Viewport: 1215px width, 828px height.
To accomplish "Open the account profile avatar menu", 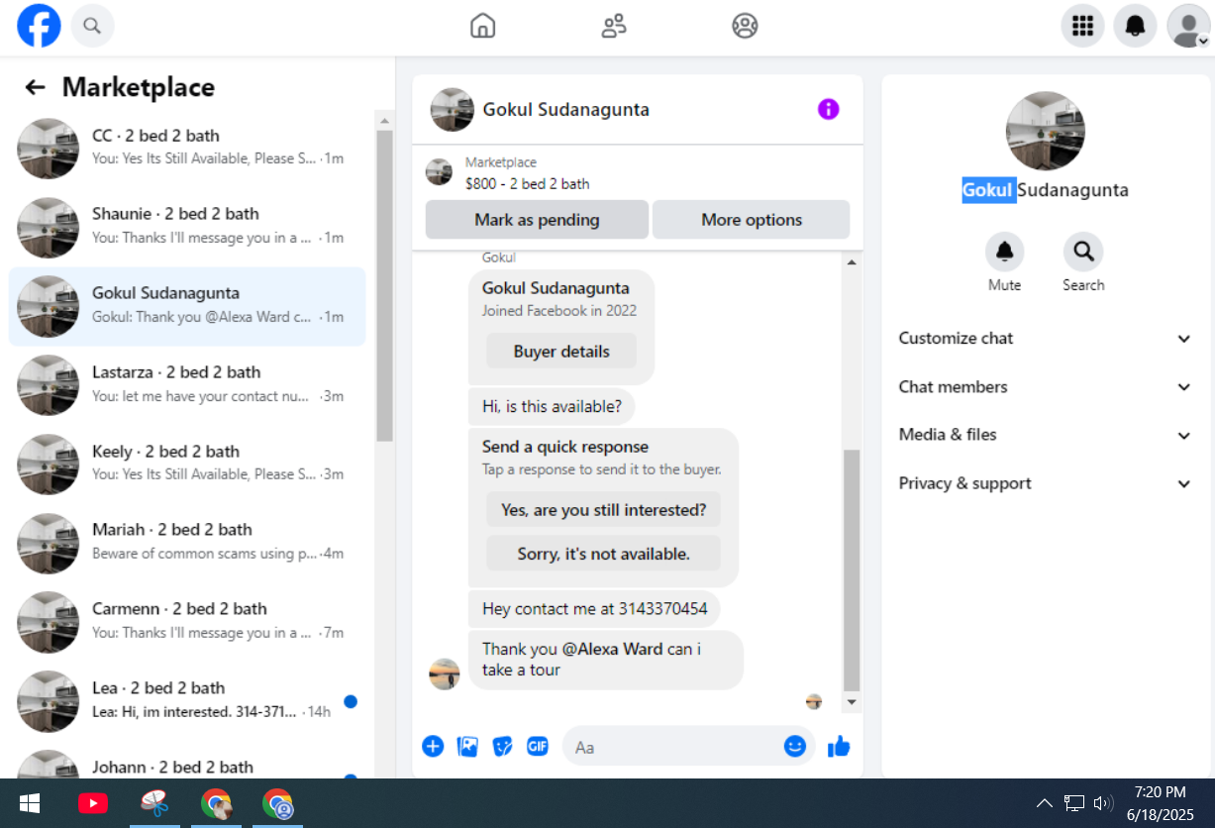I will pos(1188,26).
